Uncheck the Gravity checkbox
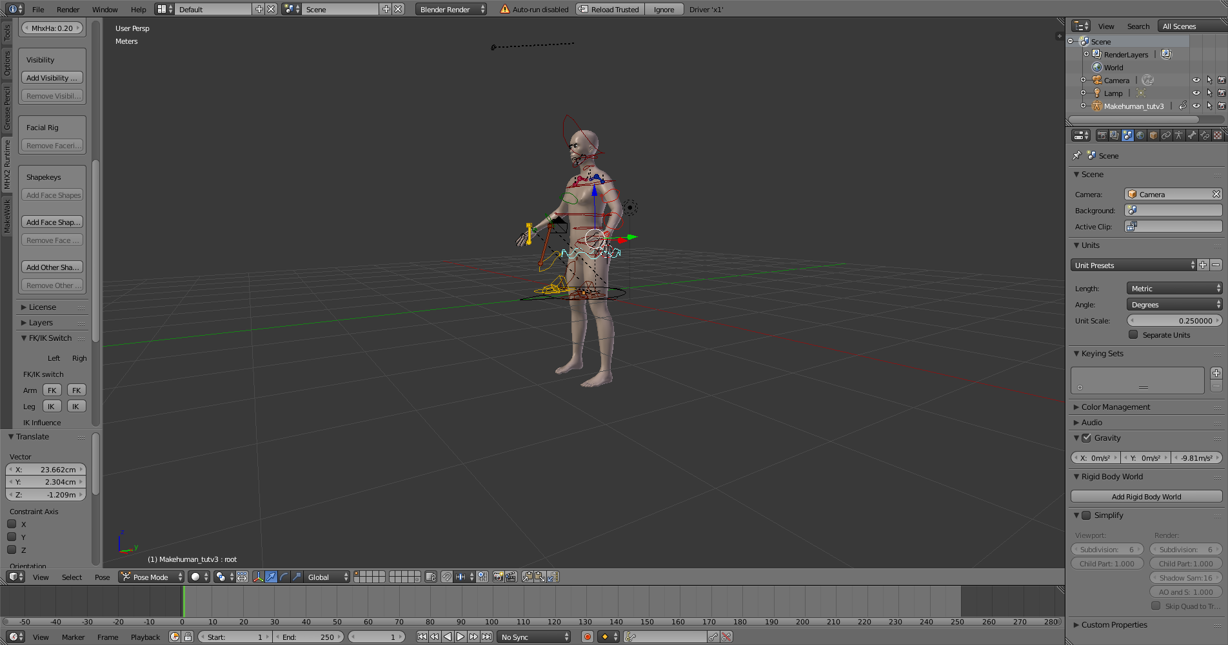Viewport: 1228px width, 645px height. point(1087,438)
